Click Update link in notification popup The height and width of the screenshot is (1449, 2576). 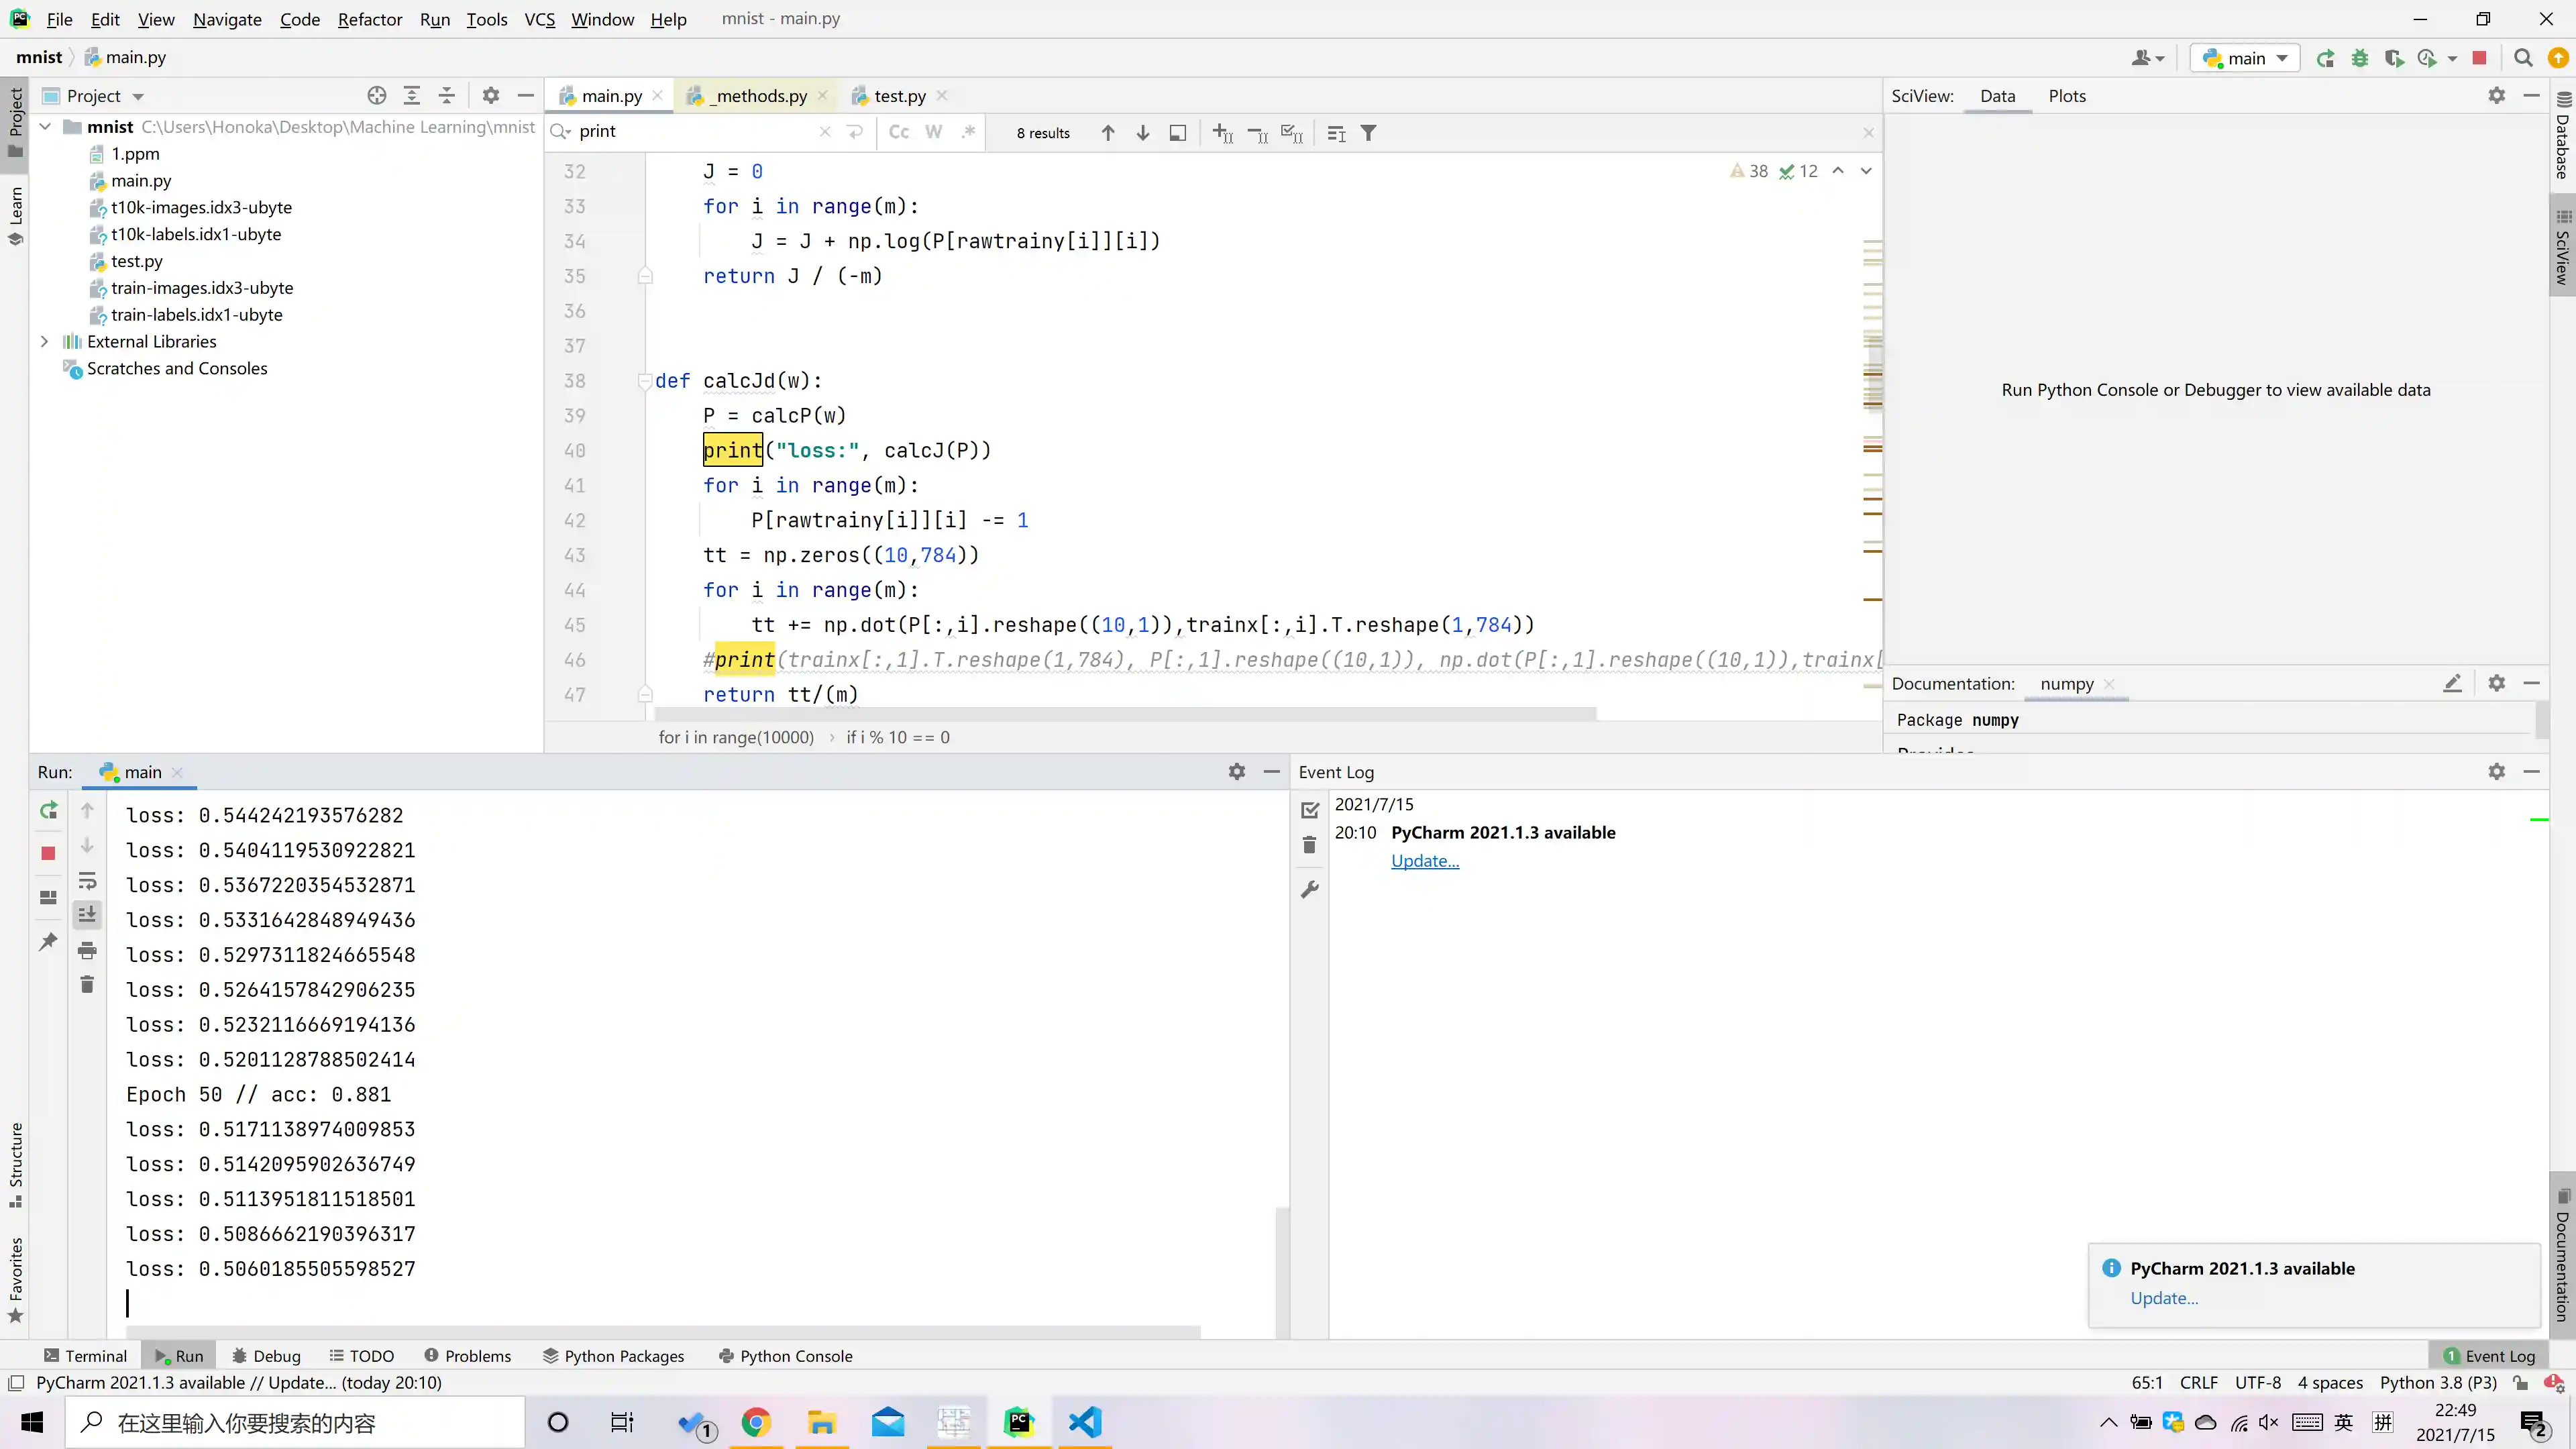coord(2164,1298)
